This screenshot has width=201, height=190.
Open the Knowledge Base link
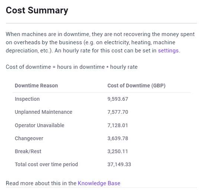(x=99, y=183)
